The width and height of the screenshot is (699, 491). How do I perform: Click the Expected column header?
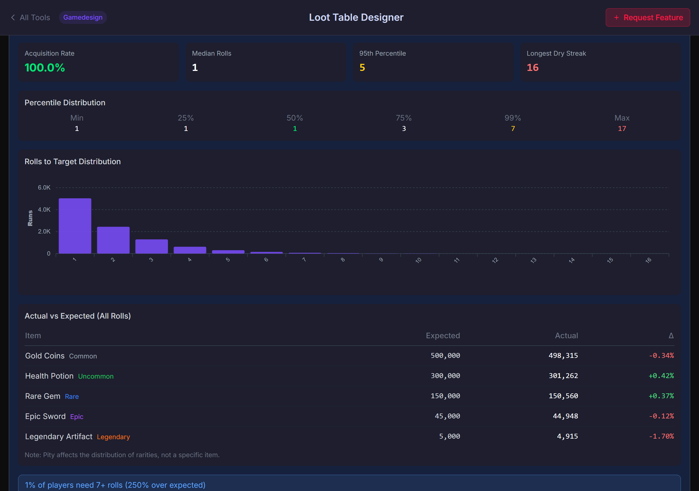tap(443, 336)
